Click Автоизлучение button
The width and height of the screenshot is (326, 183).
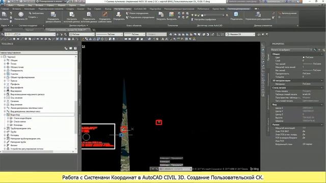pyautogui.click(x=287, y=13)
